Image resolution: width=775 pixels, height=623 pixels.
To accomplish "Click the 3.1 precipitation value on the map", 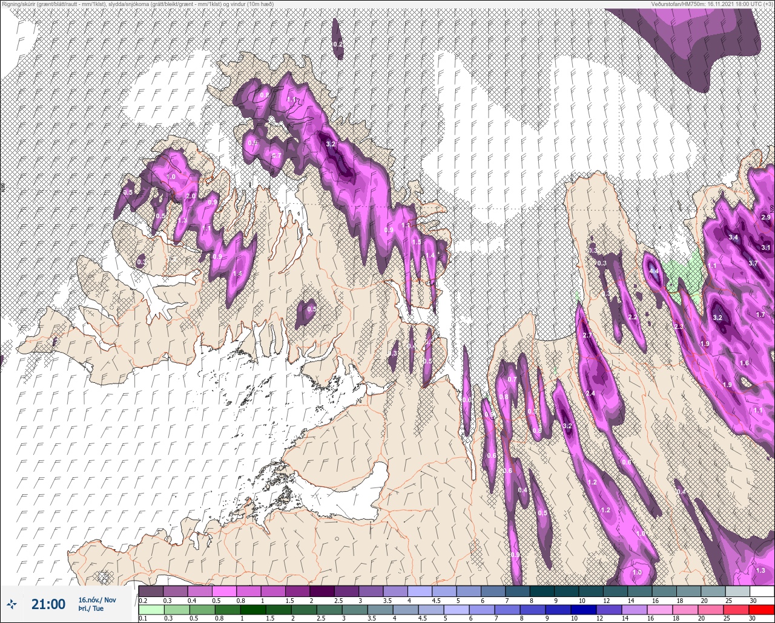I will 765,247.
